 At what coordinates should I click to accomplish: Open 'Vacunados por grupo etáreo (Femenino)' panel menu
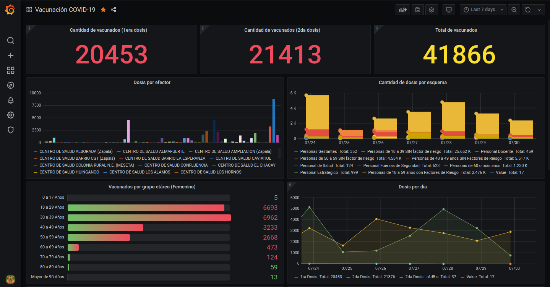tap(152, 187)
